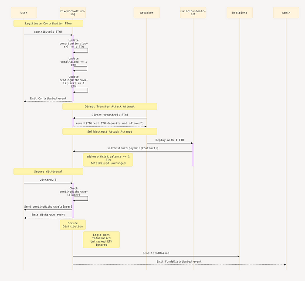Viewport: 305px width, 281px height.
Task: Click the Update totalRaised self-message text
Action: [74, 62]
